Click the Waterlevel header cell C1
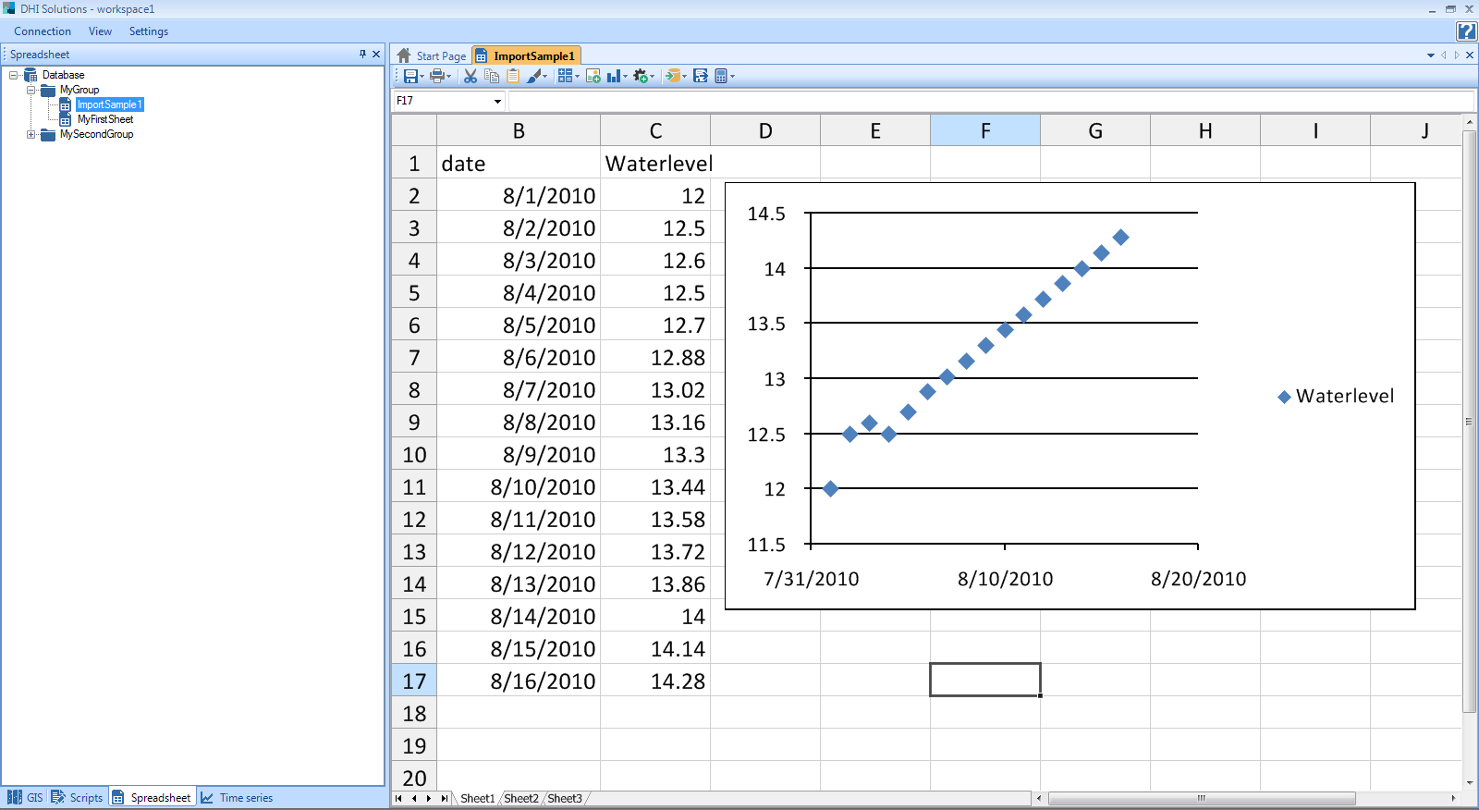 [656, 163]
